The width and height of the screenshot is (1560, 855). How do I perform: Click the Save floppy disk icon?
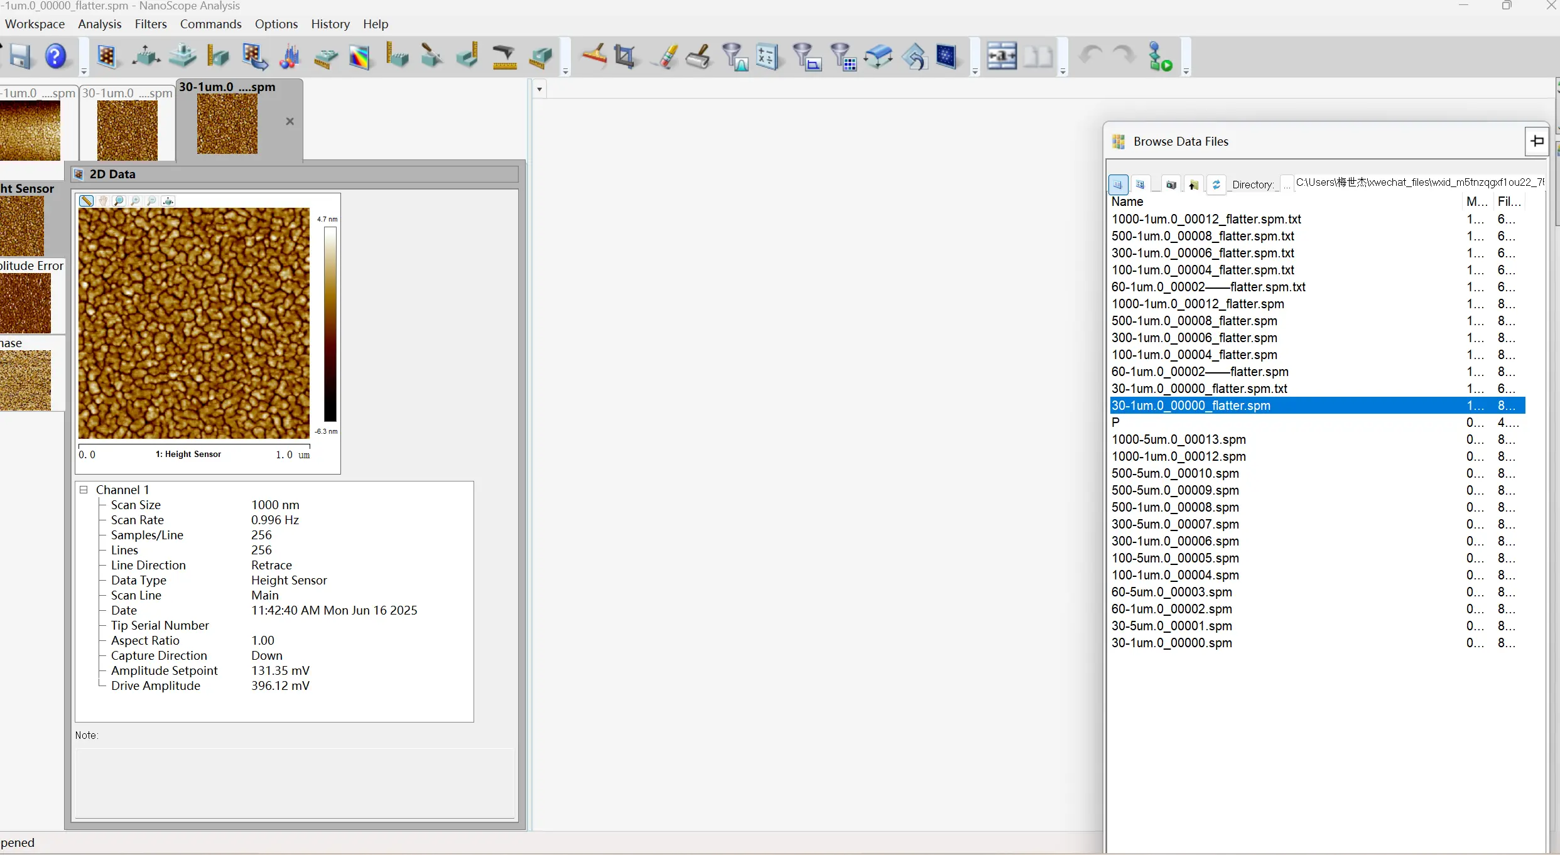[20, 57]
